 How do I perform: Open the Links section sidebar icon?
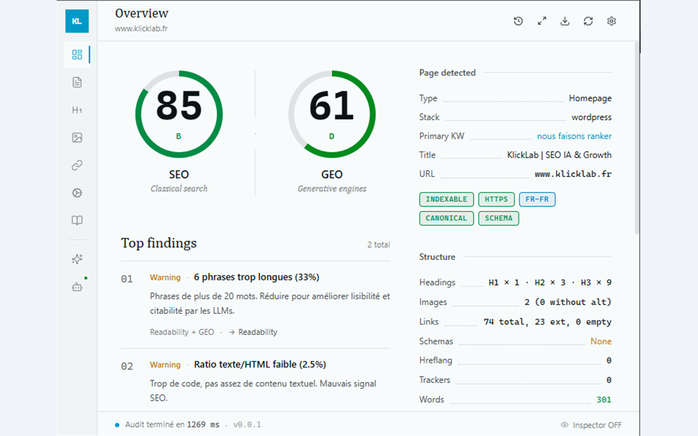(x=77, y=166)
